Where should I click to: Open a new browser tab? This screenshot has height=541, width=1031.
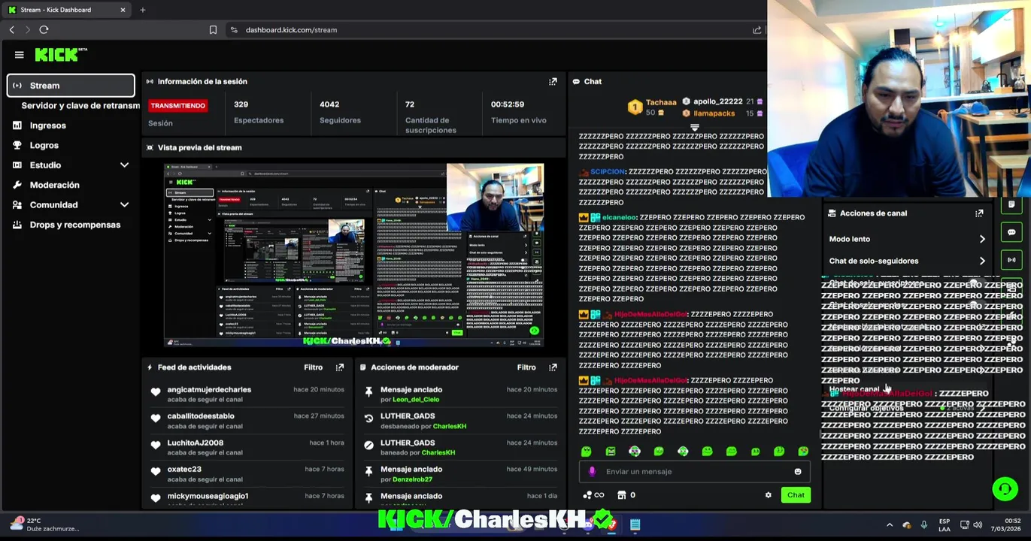(x=142, y=10)
